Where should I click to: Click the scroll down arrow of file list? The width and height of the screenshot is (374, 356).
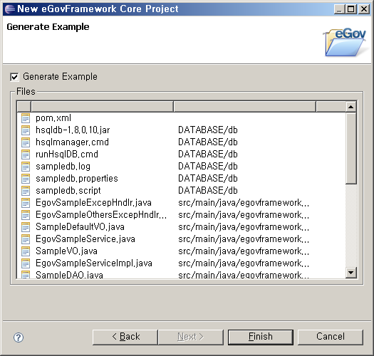(351, 273)
